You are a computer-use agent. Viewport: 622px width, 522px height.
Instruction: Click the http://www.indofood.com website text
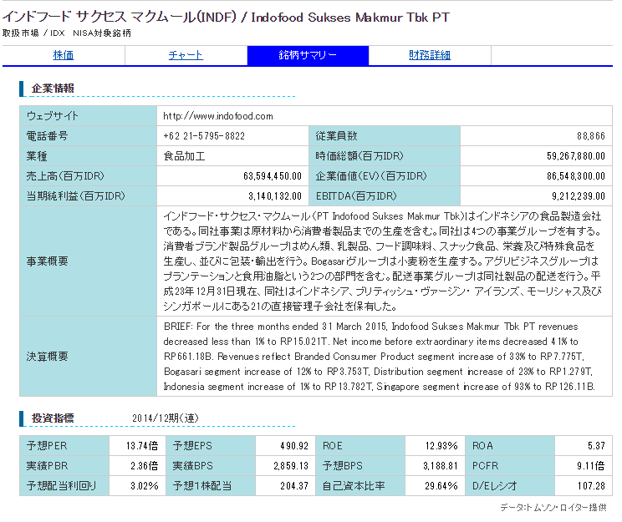click(218, 116)
